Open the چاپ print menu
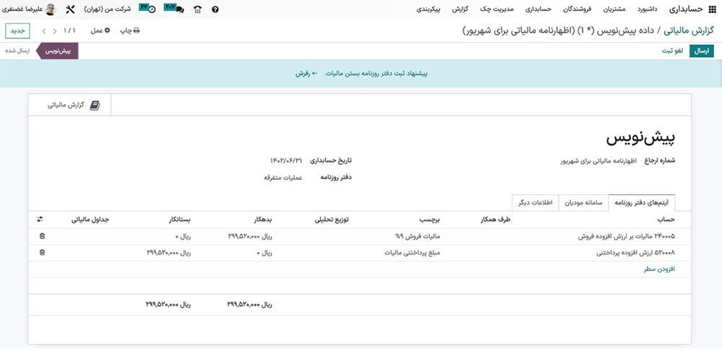 point(130,30)
